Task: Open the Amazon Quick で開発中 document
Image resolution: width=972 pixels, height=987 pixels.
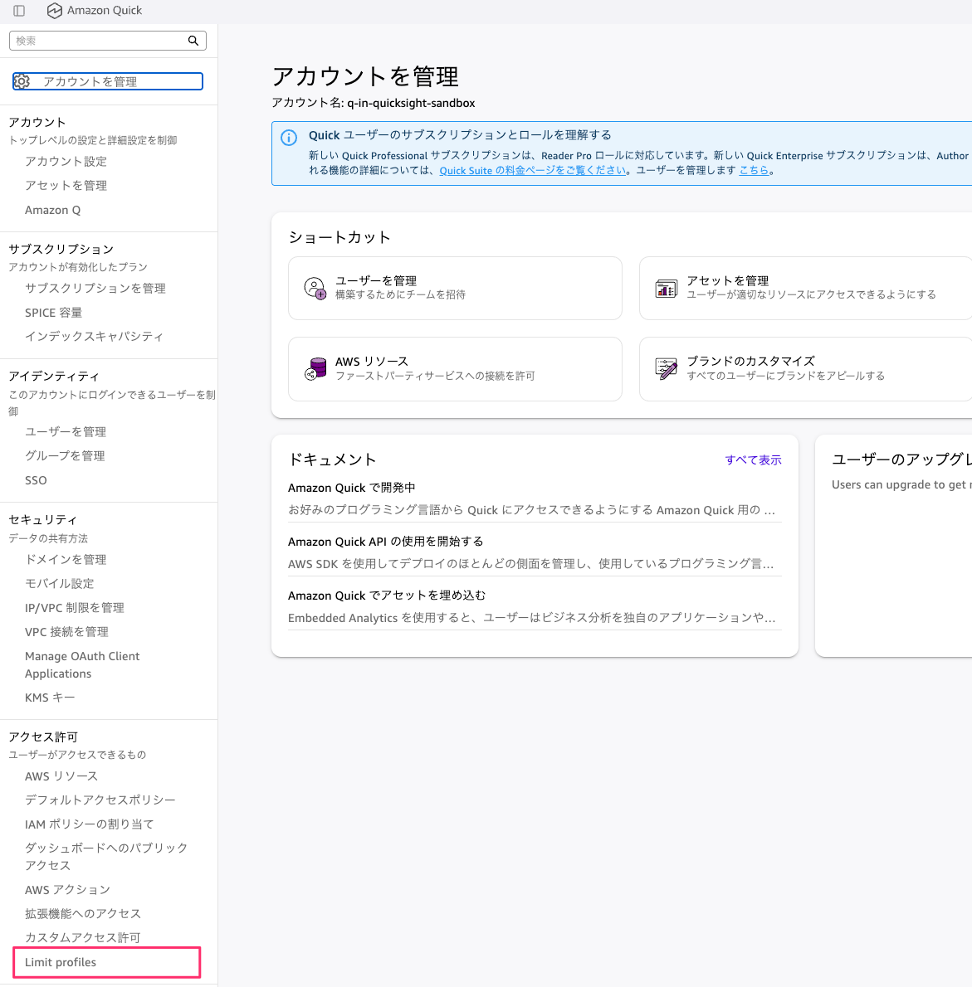Action: 351,488
